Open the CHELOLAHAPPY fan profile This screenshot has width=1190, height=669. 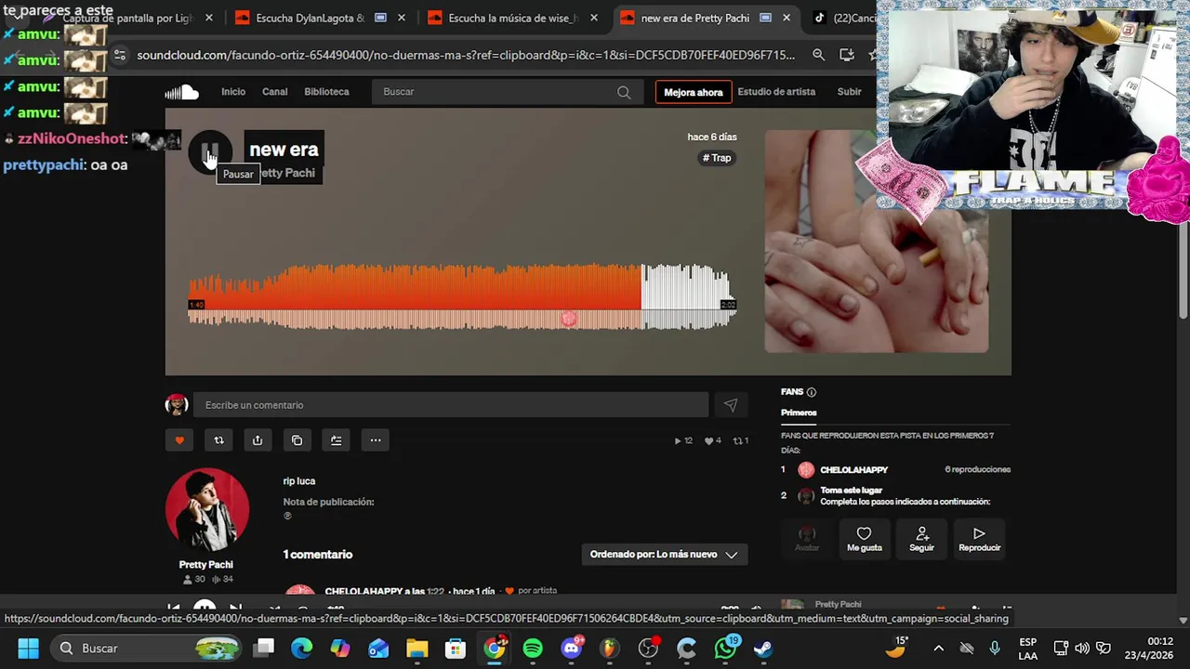[853, 470]
